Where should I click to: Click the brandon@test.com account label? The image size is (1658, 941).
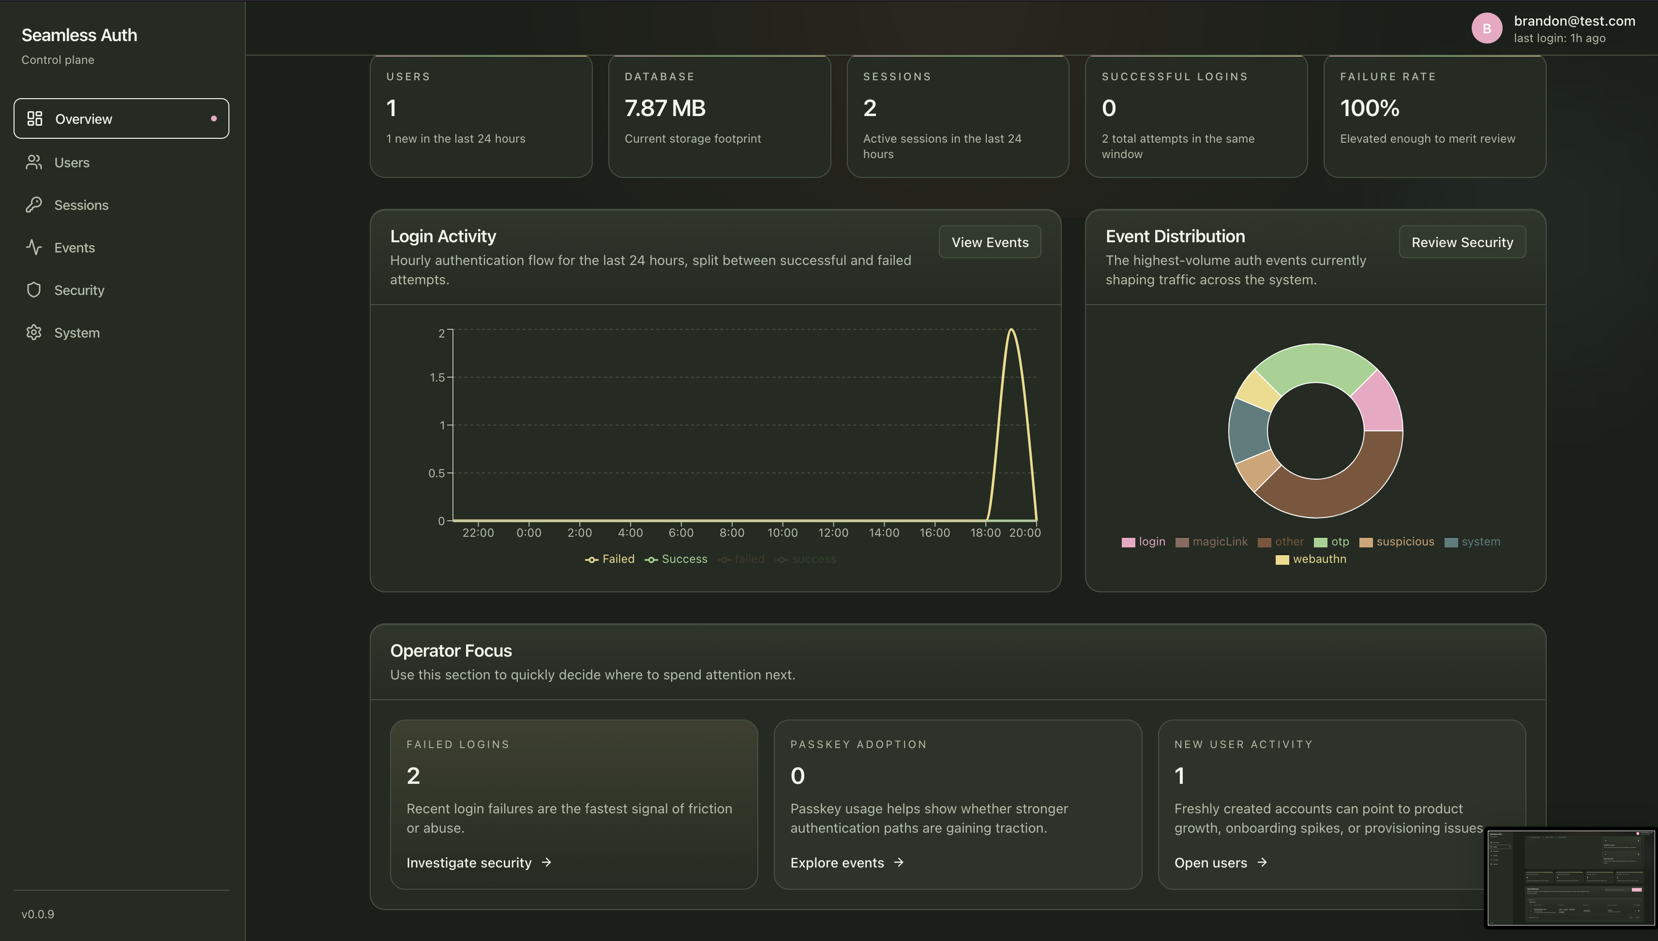1574,21
